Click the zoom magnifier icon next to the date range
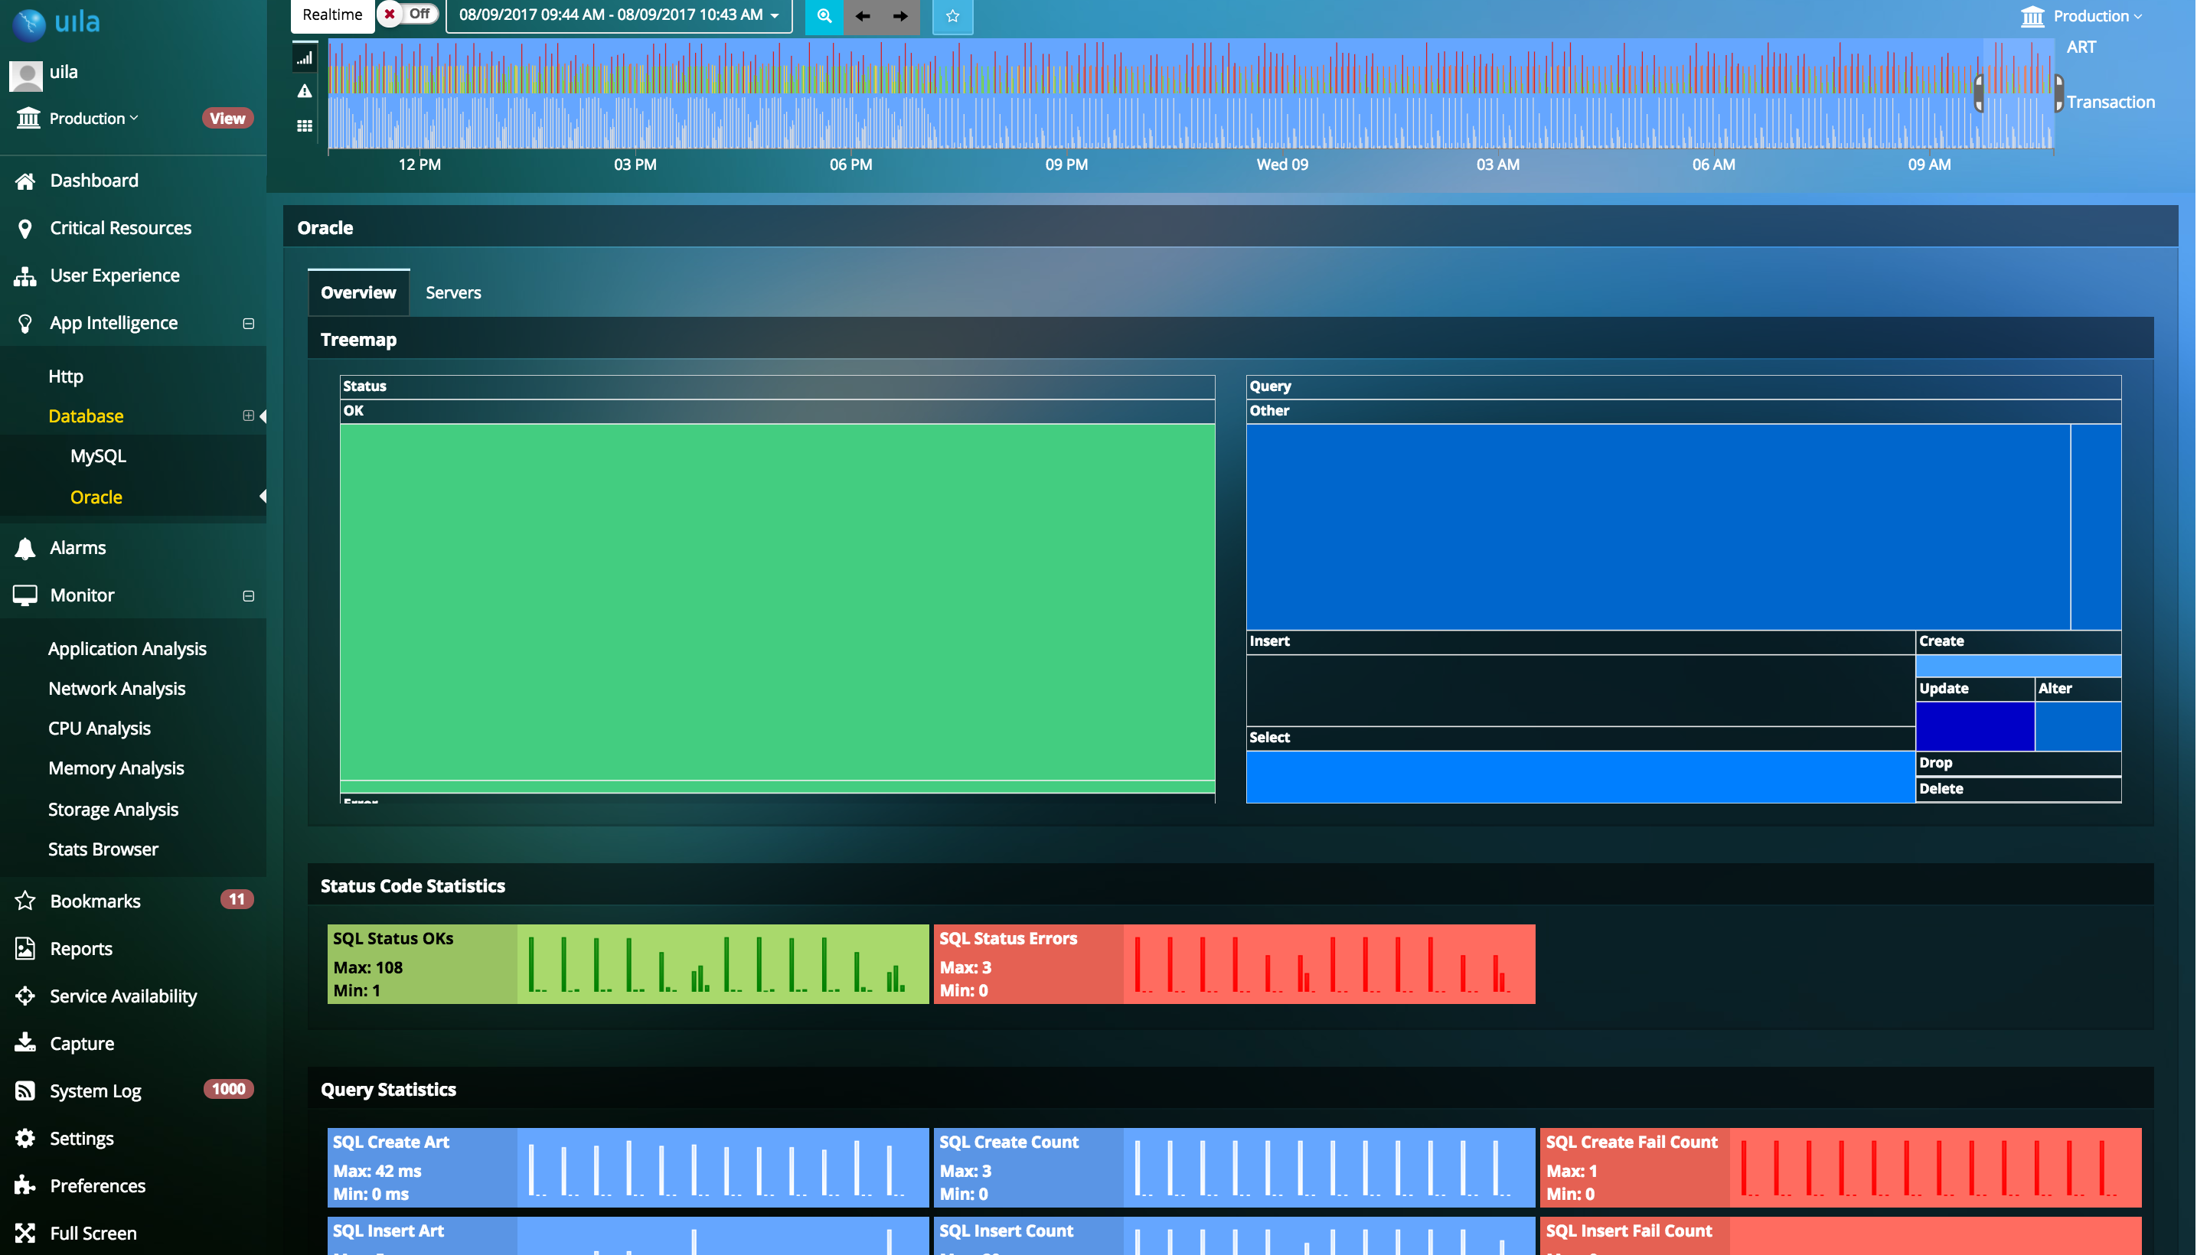The image size is (2197, 1255). 823,15
